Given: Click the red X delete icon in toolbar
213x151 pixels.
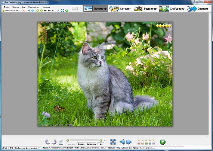Looking at the screenshot, I should pos(24,10).
